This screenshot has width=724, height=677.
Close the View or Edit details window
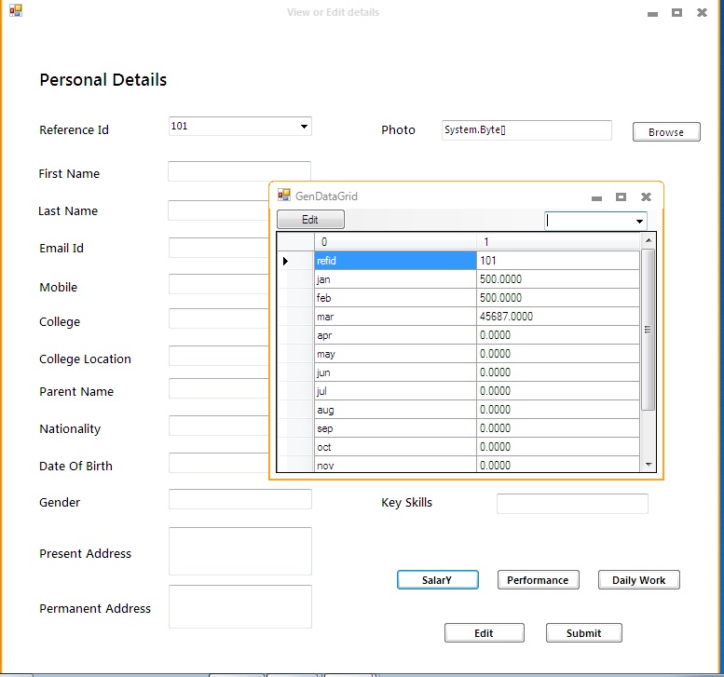[x=702, y=13]
